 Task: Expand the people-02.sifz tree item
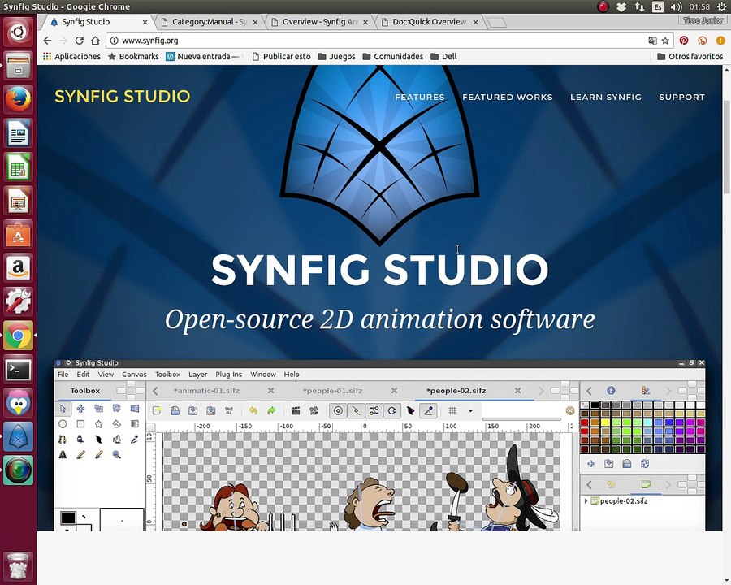coord(586,501)
